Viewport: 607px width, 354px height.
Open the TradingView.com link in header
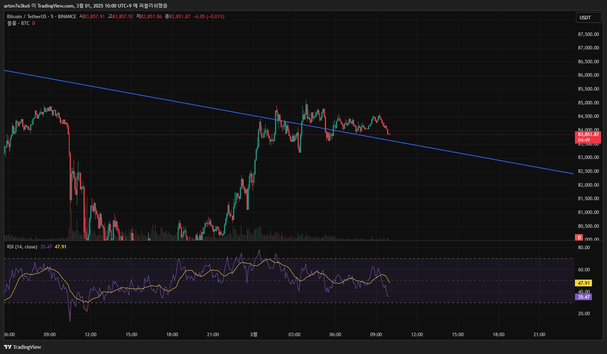tap(55, 6)
